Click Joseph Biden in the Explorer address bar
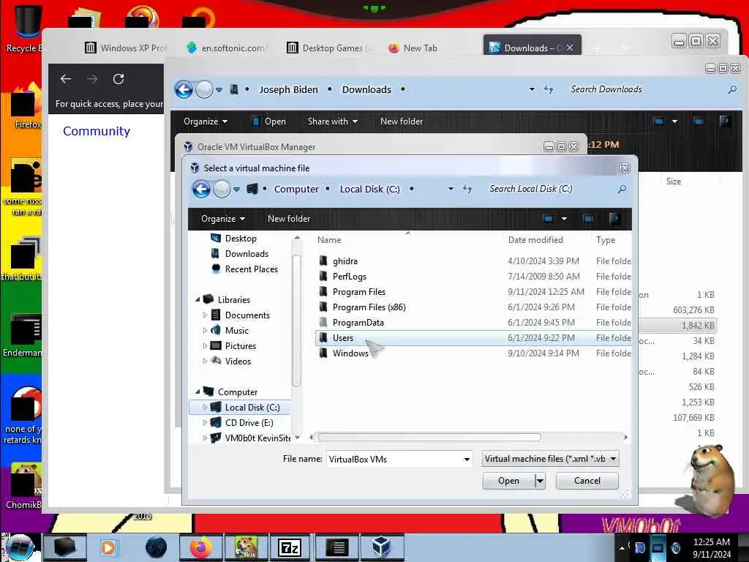Image resolution: width=749 pixels, height=562 pixels. 288,89
